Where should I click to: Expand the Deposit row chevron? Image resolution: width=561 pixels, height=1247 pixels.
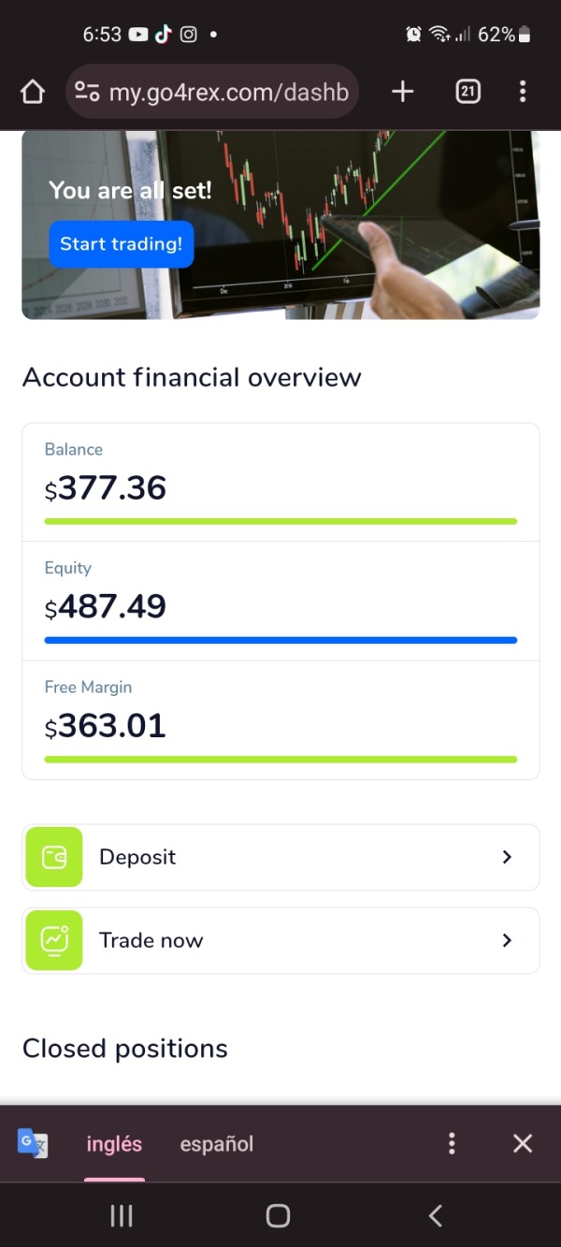coord(507,857)
